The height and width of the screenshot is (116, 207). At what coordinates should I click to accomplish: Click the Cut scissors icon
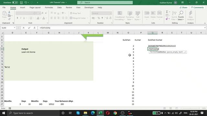coord(9,12)
